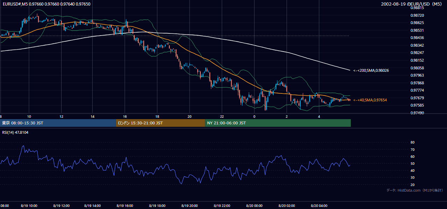Click time label 8/19 18:00
Screen dimensions: 447x209
157,206
